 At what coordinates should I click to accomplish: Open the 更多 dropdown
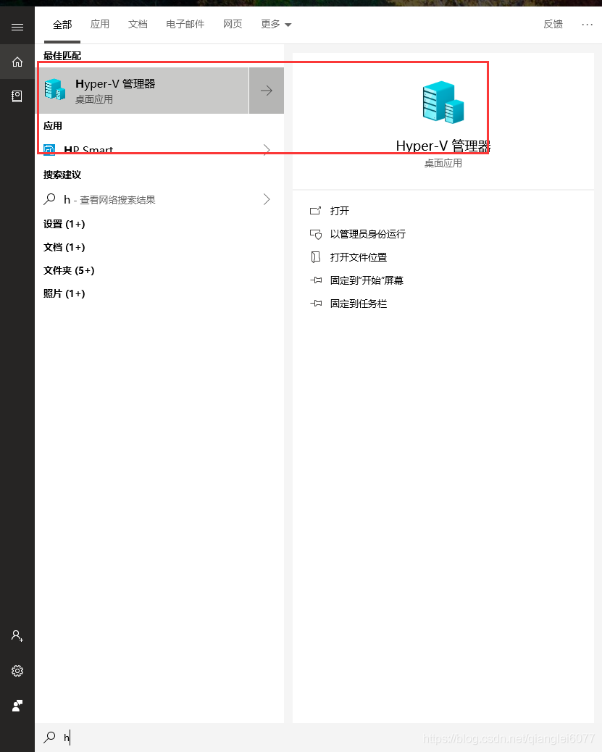click(276, 24)
